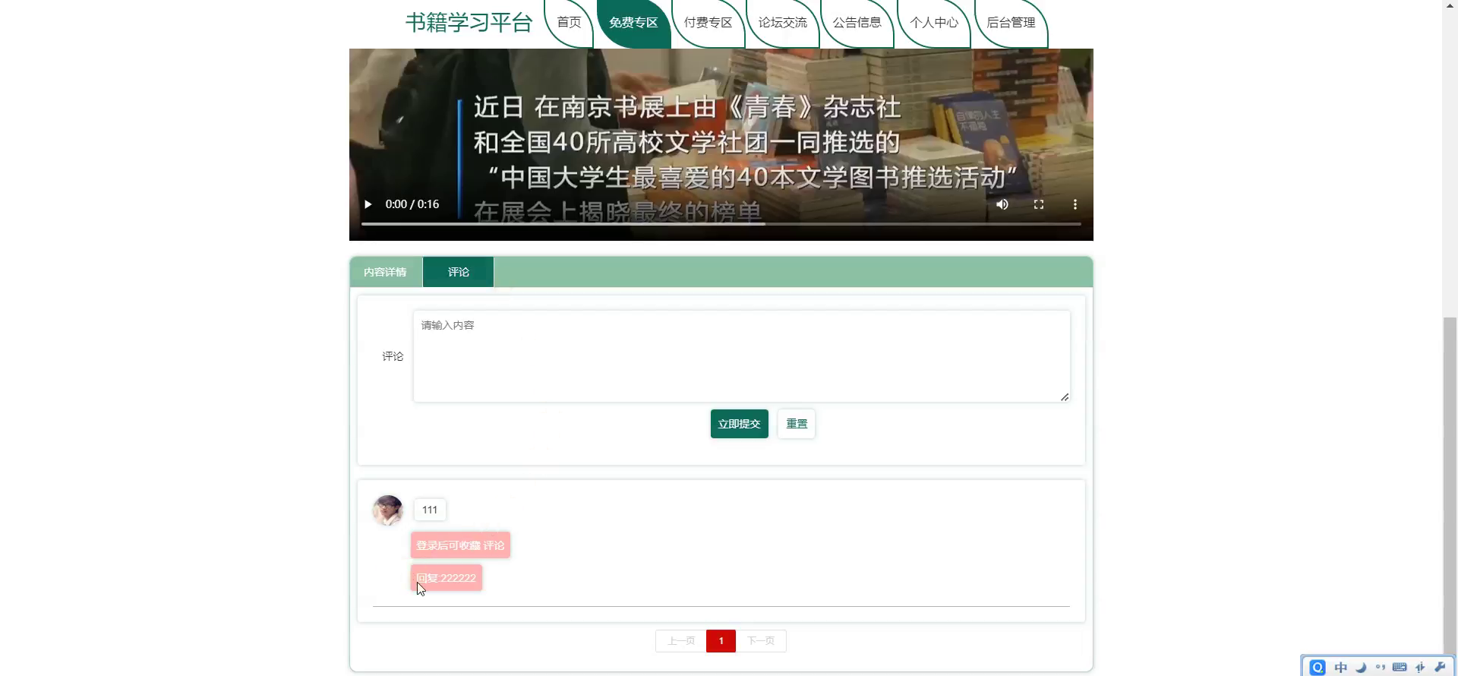This screenshot has width=1458, height=676.
Task: Click the 111 comment text
Action: pyautogui.click(x=430, y=510)
